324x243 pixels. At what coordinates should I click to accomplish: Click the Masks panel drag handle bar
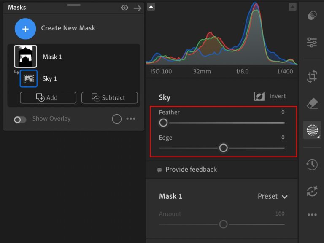coord(74,5)
